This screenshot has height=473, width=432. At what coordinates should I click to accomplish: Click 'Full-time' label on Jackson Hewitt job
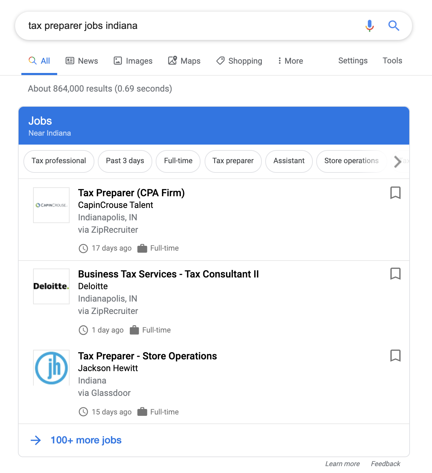[165, 412]
